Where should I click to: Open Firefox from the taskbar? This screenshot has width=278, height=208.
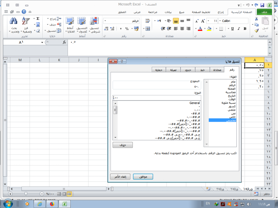[52, 204]
